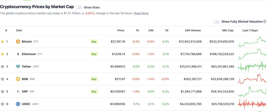Open the USDC blue logo icon
Image resolution: width=271 pixels, height=112 pixels.
click(x=18, y=104)
